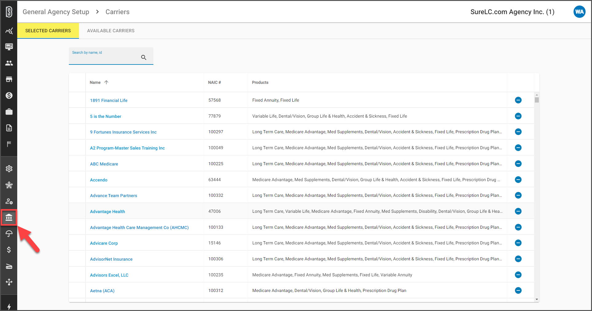Open 9 Fortunes Insurance Services Inc link

coord(123,132)
